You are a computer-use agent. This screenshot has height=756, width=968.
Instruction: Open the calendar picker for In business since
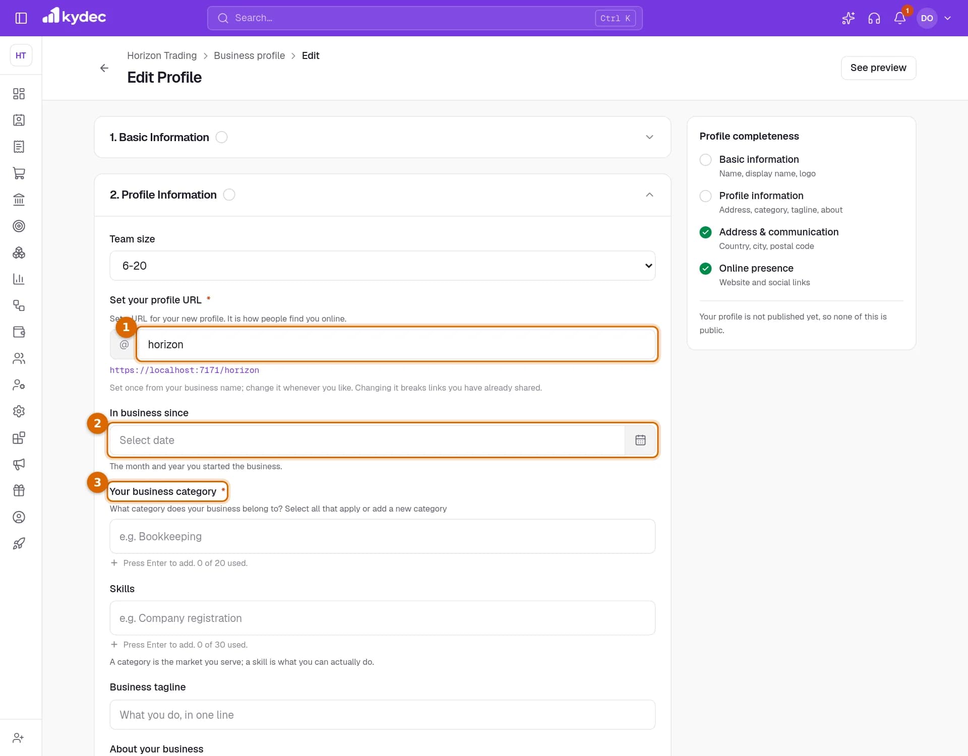coord(640,440)
